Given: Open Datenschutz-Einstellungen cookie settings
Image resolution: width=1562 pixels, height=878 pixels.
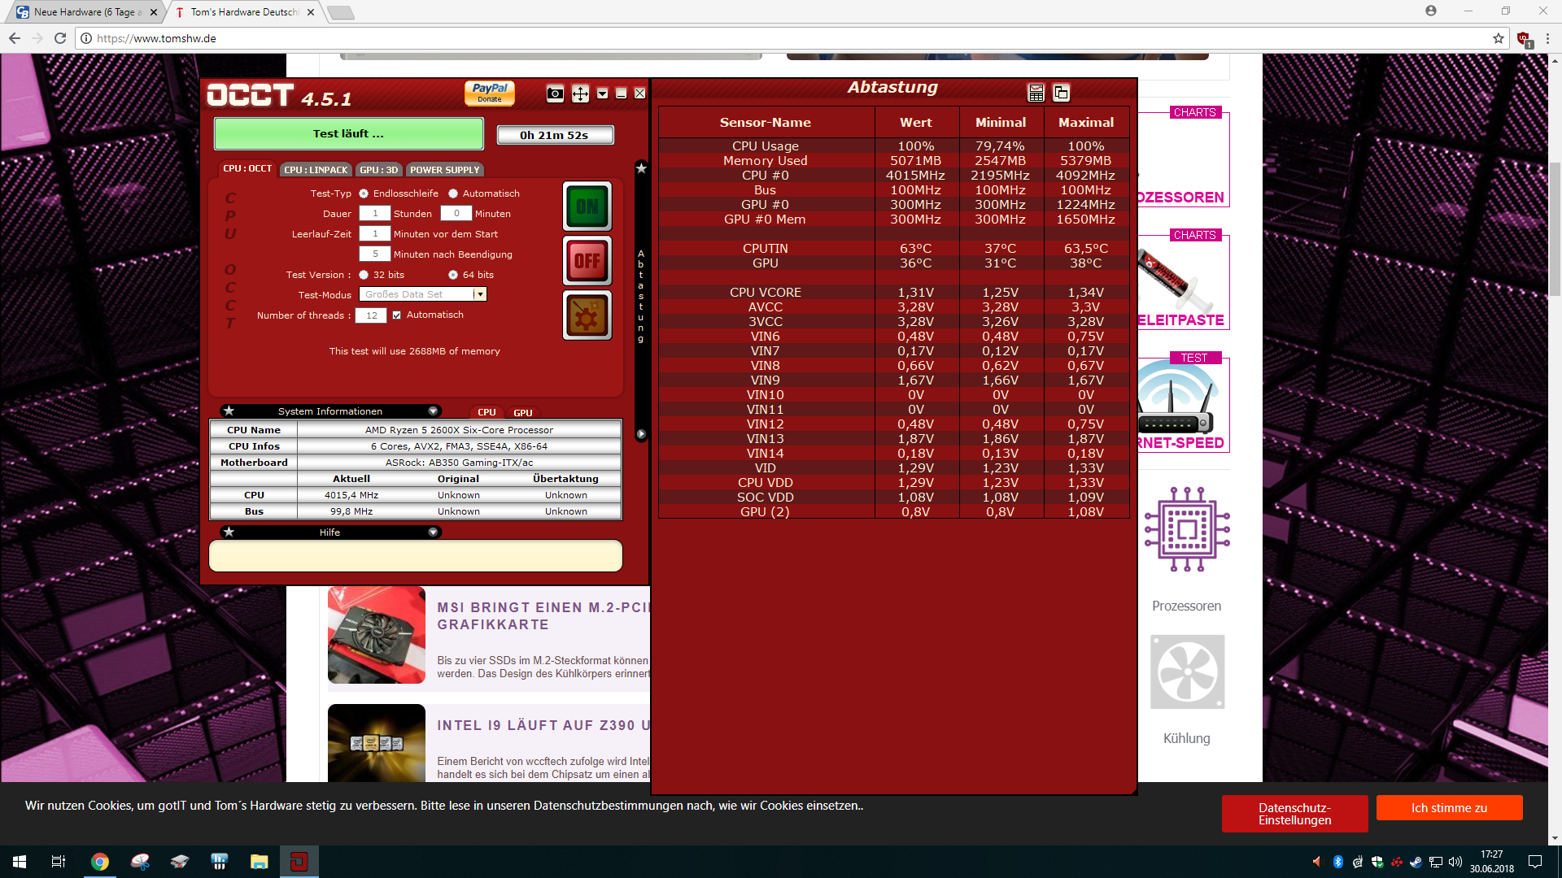Looking at the screenshot, I should pyautogui.click(x=1294, y=814).
